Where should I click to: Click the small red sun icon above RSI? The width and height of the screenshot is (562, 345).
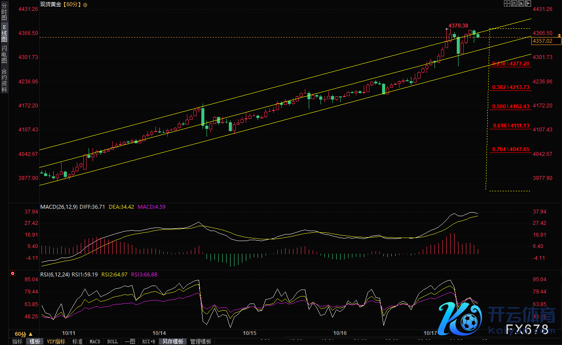[13, 274]
